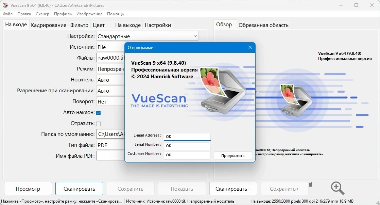Open the Носитель dropdown
The height and width of the screenshot is (205, 380).
(x=110, y=80)
